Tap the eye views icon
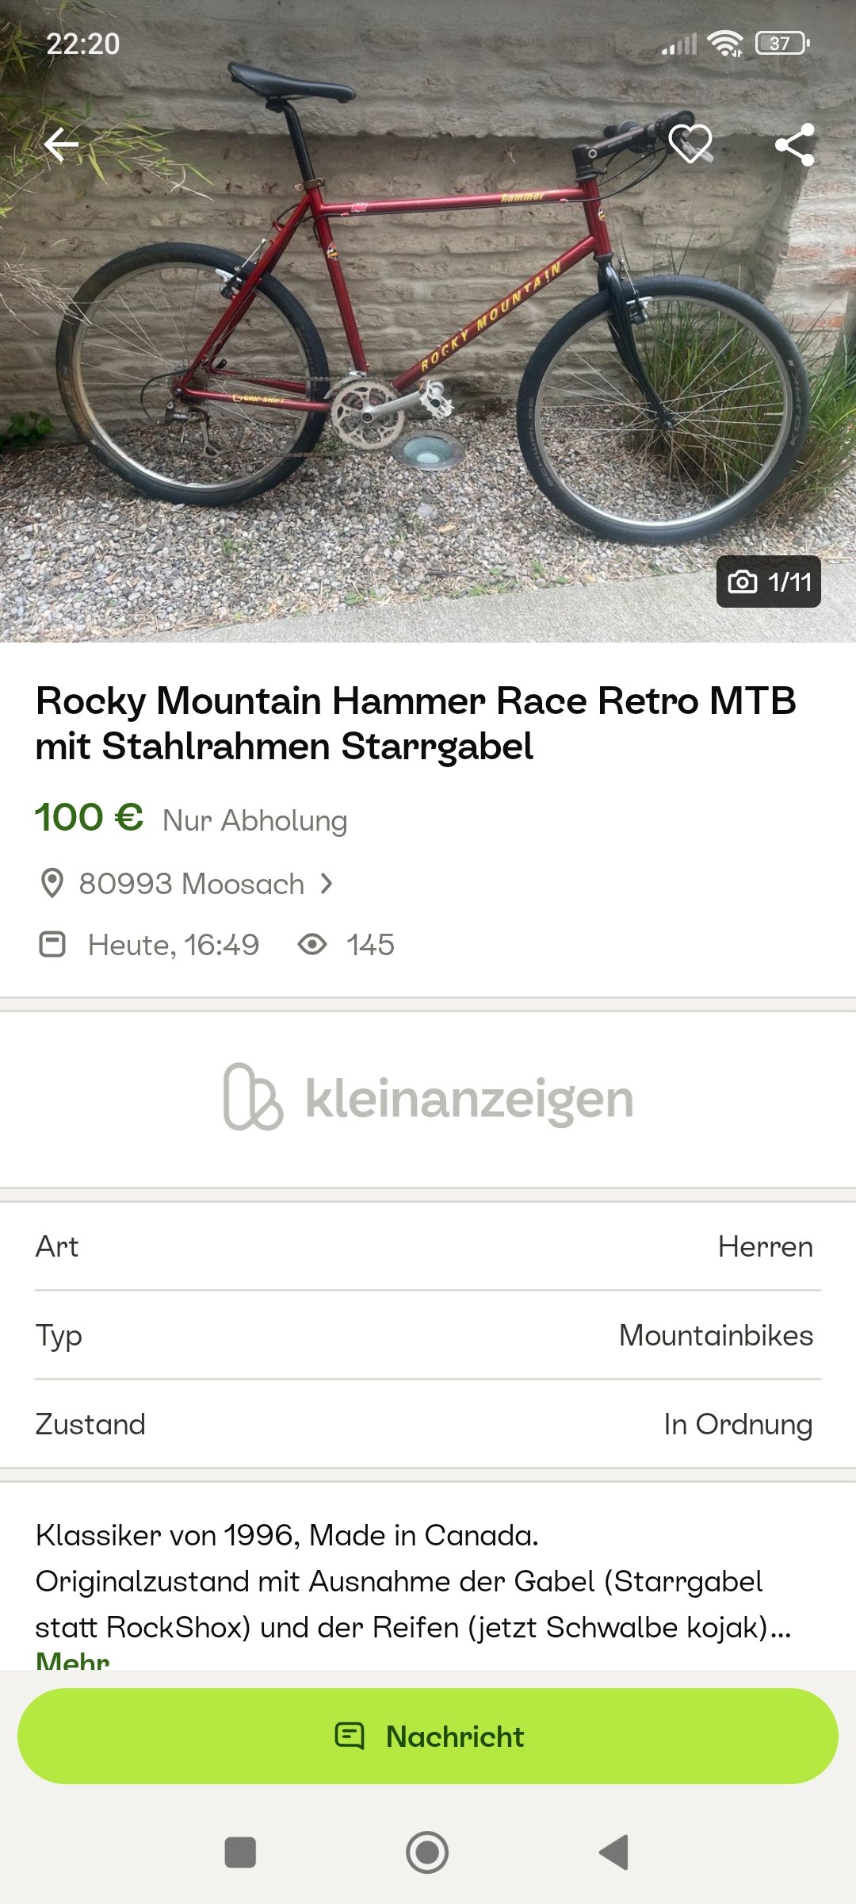856x1904 pixels. 312,945
